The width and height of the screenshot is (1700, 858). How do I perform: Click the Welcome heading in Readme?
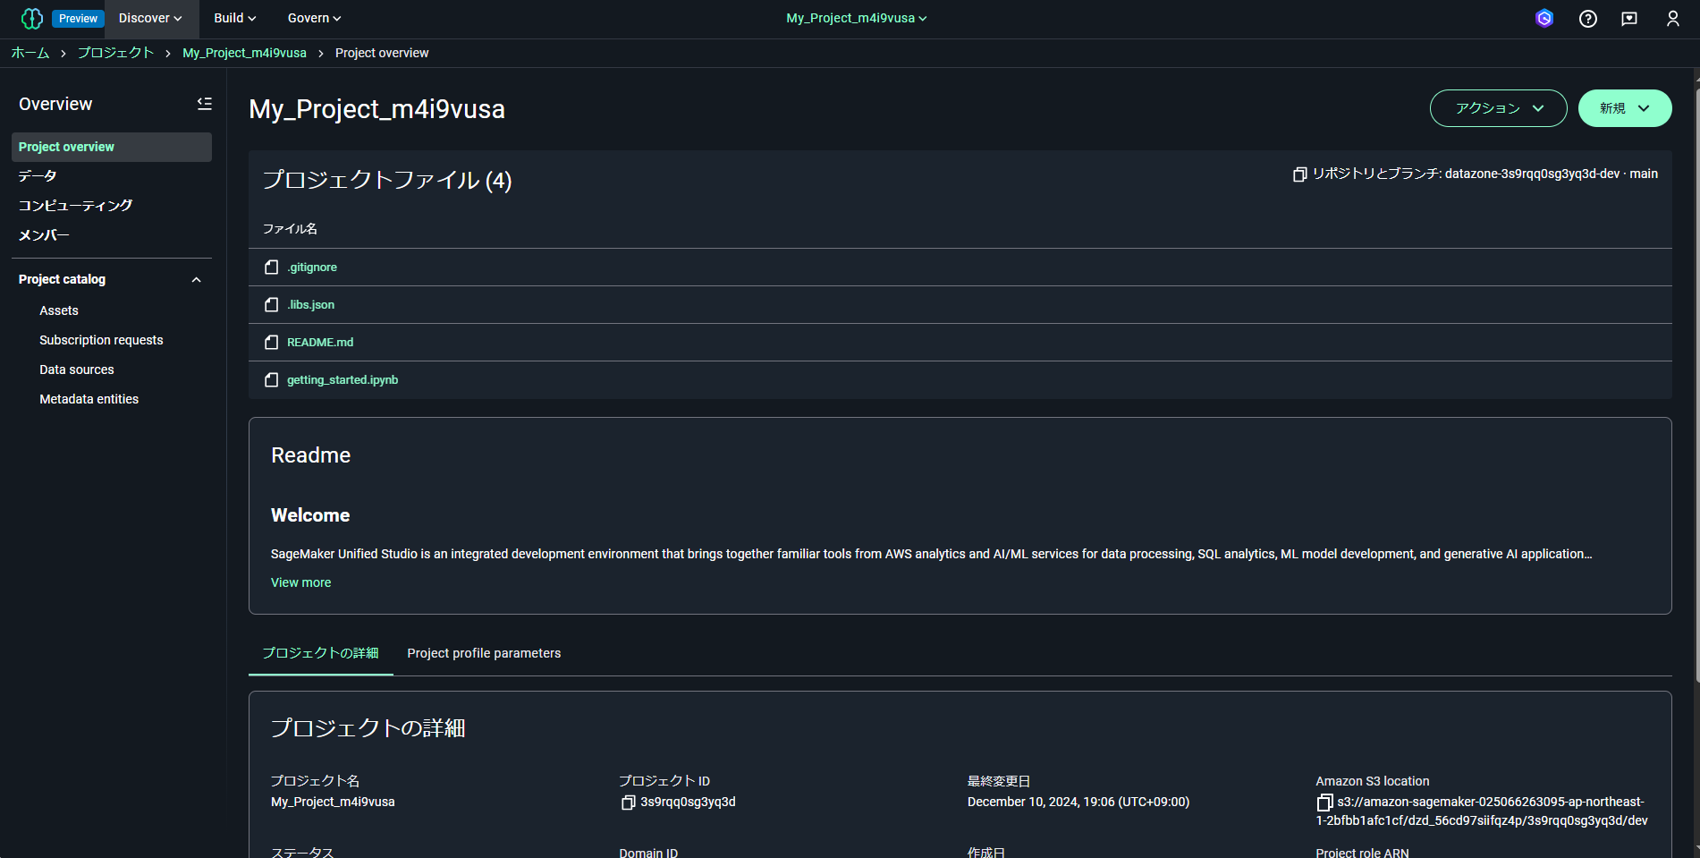[310, 515]
